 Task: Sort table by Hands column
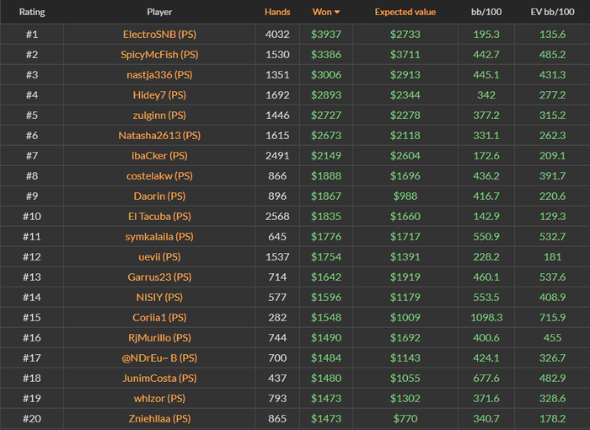(x=276, y=13)
